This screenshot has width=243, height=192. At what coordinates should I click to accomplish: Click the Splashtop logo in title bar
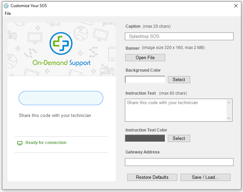[6, 6]
